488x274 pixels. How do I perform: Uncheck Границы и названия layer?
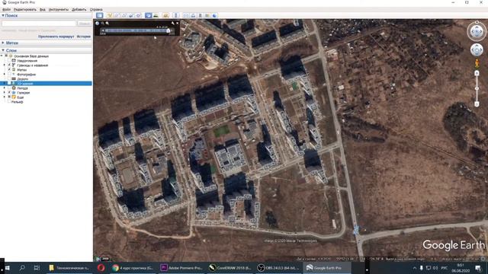coord(9,65)
